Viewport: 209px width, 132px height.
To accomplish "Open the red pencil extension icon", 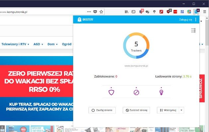I will 161,12.
